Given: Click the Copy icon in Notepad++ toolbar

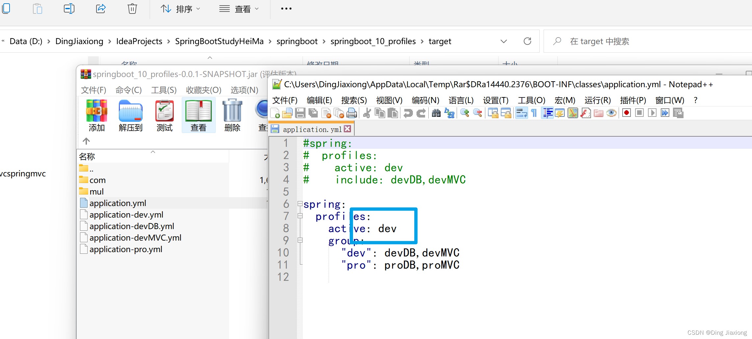Looking at the screenshot, I should (x=380, y=113).
